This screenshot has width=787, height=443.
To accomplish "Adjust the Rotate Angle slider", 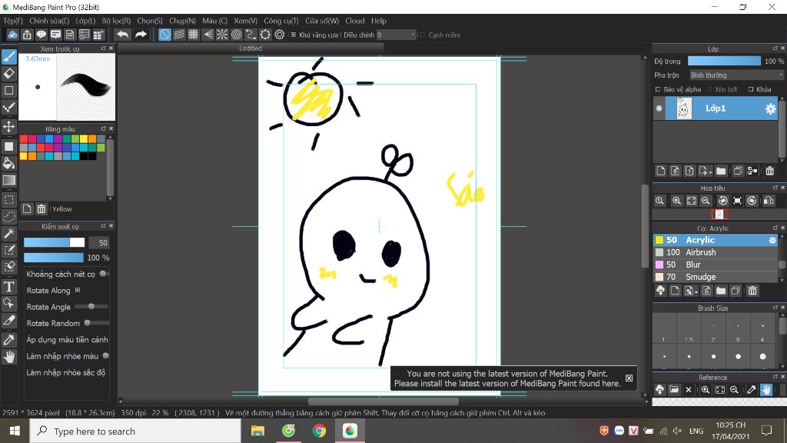I will [x=91, y=306].
